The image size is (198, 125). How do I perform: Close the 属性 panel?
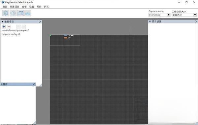click(x=34, y=84)
